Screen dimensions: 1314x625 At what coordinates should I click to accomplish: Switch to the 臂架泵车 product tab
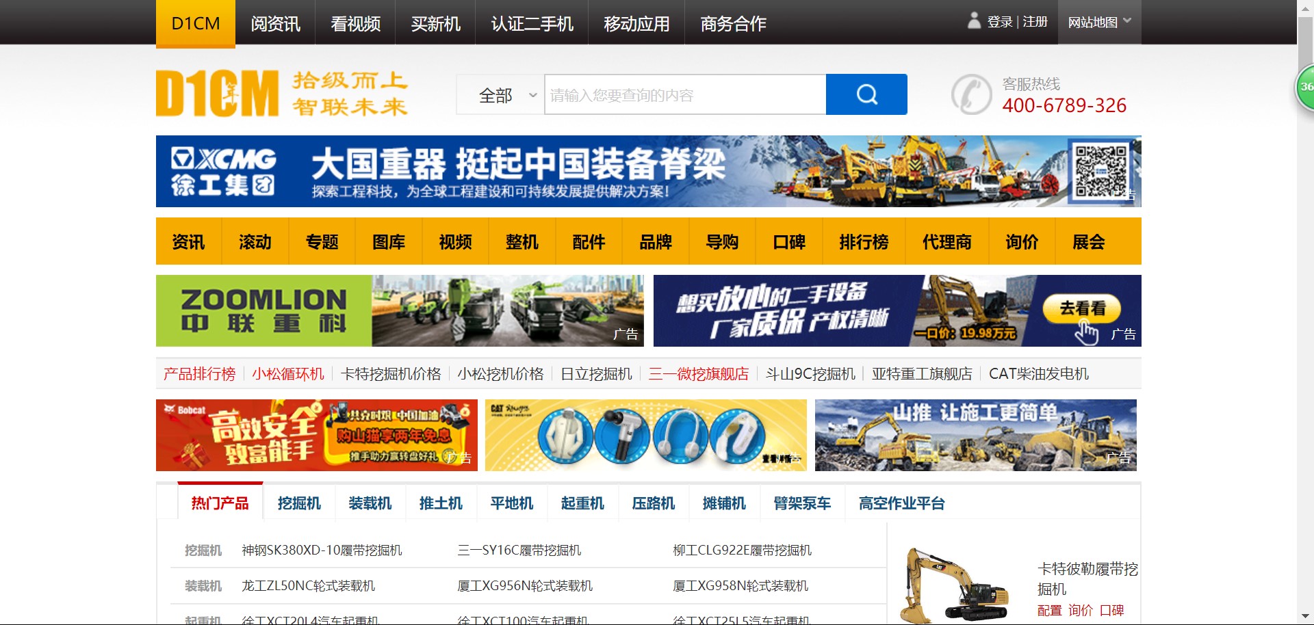coord(802,503)
